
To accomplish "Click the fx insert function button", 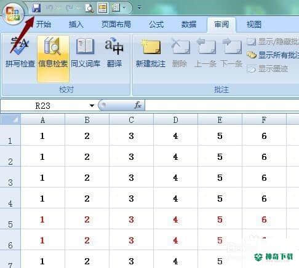I will coord(138,105).
